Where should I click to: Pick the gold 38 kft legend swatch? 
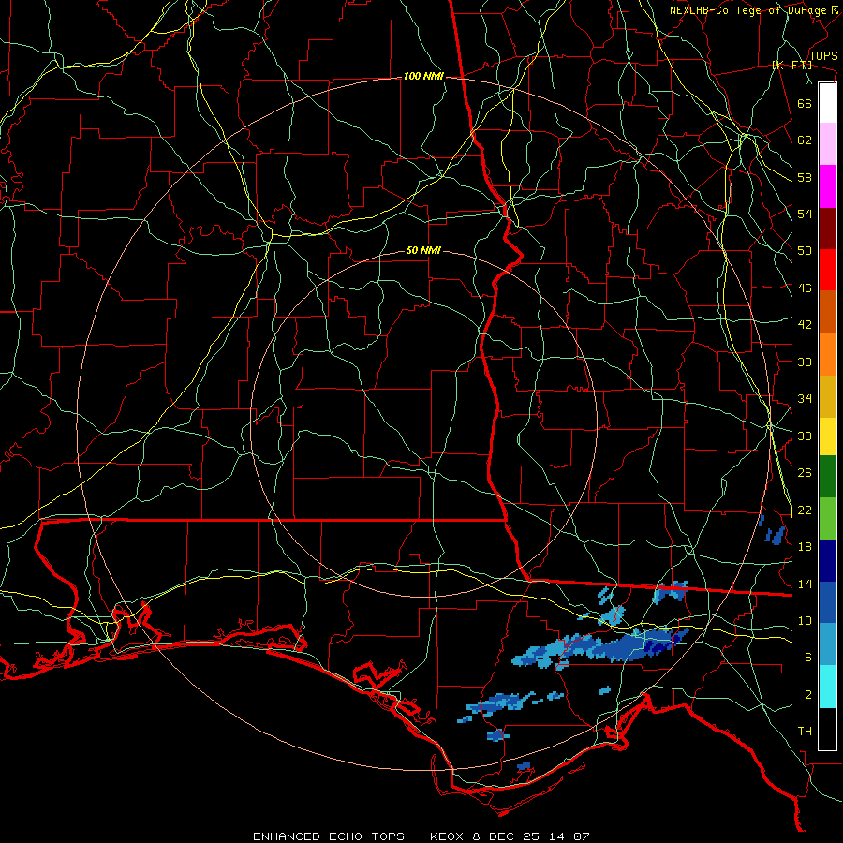(827, 396)
